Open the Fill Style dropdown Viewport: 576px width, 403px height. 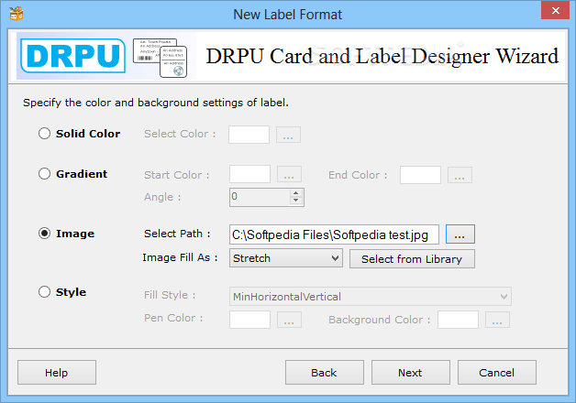[371, 296]
